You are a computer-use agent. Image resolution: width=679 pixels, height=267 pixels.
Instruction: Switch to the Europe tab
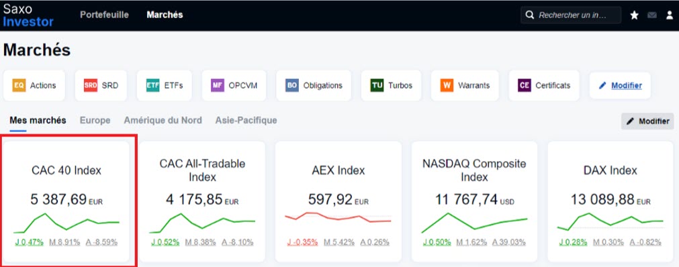coord(95,120)
